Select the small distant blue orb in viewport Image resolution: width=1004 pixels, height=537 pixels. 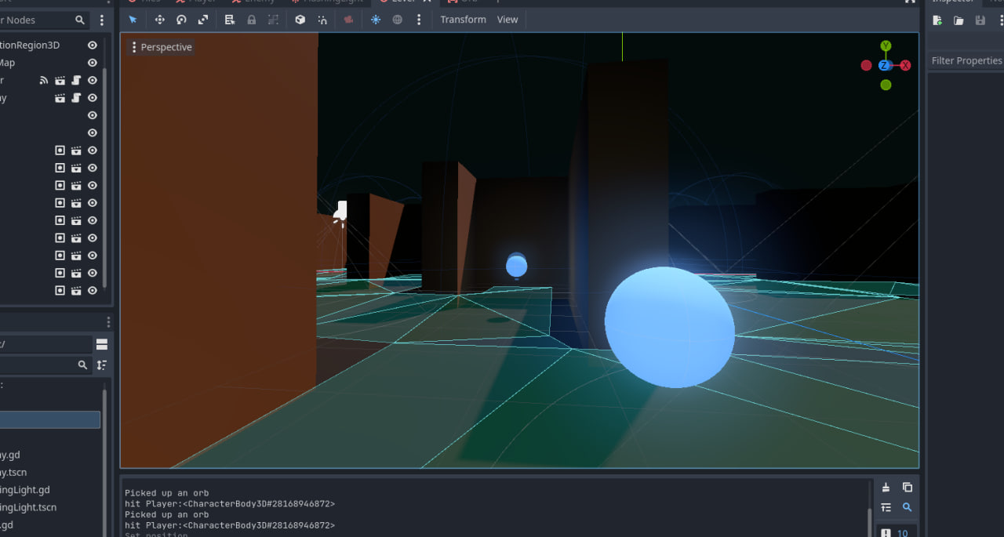coord(516,266)
